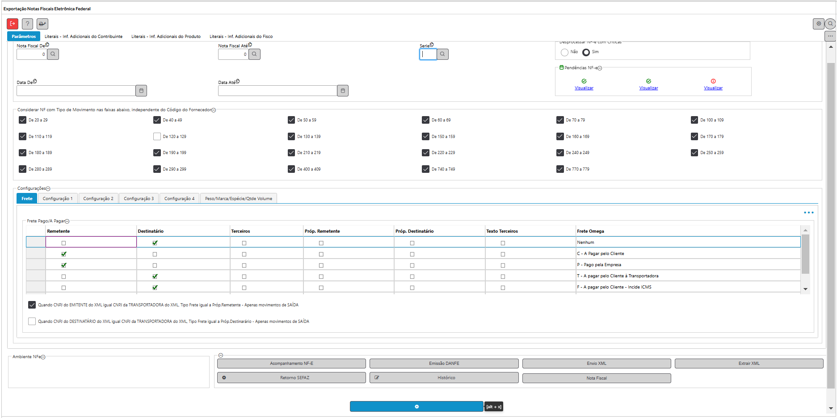This screenshot has width=837, height=418.
Task: Click the search magnifier next to Serie field
Action: tap(442, 54)
